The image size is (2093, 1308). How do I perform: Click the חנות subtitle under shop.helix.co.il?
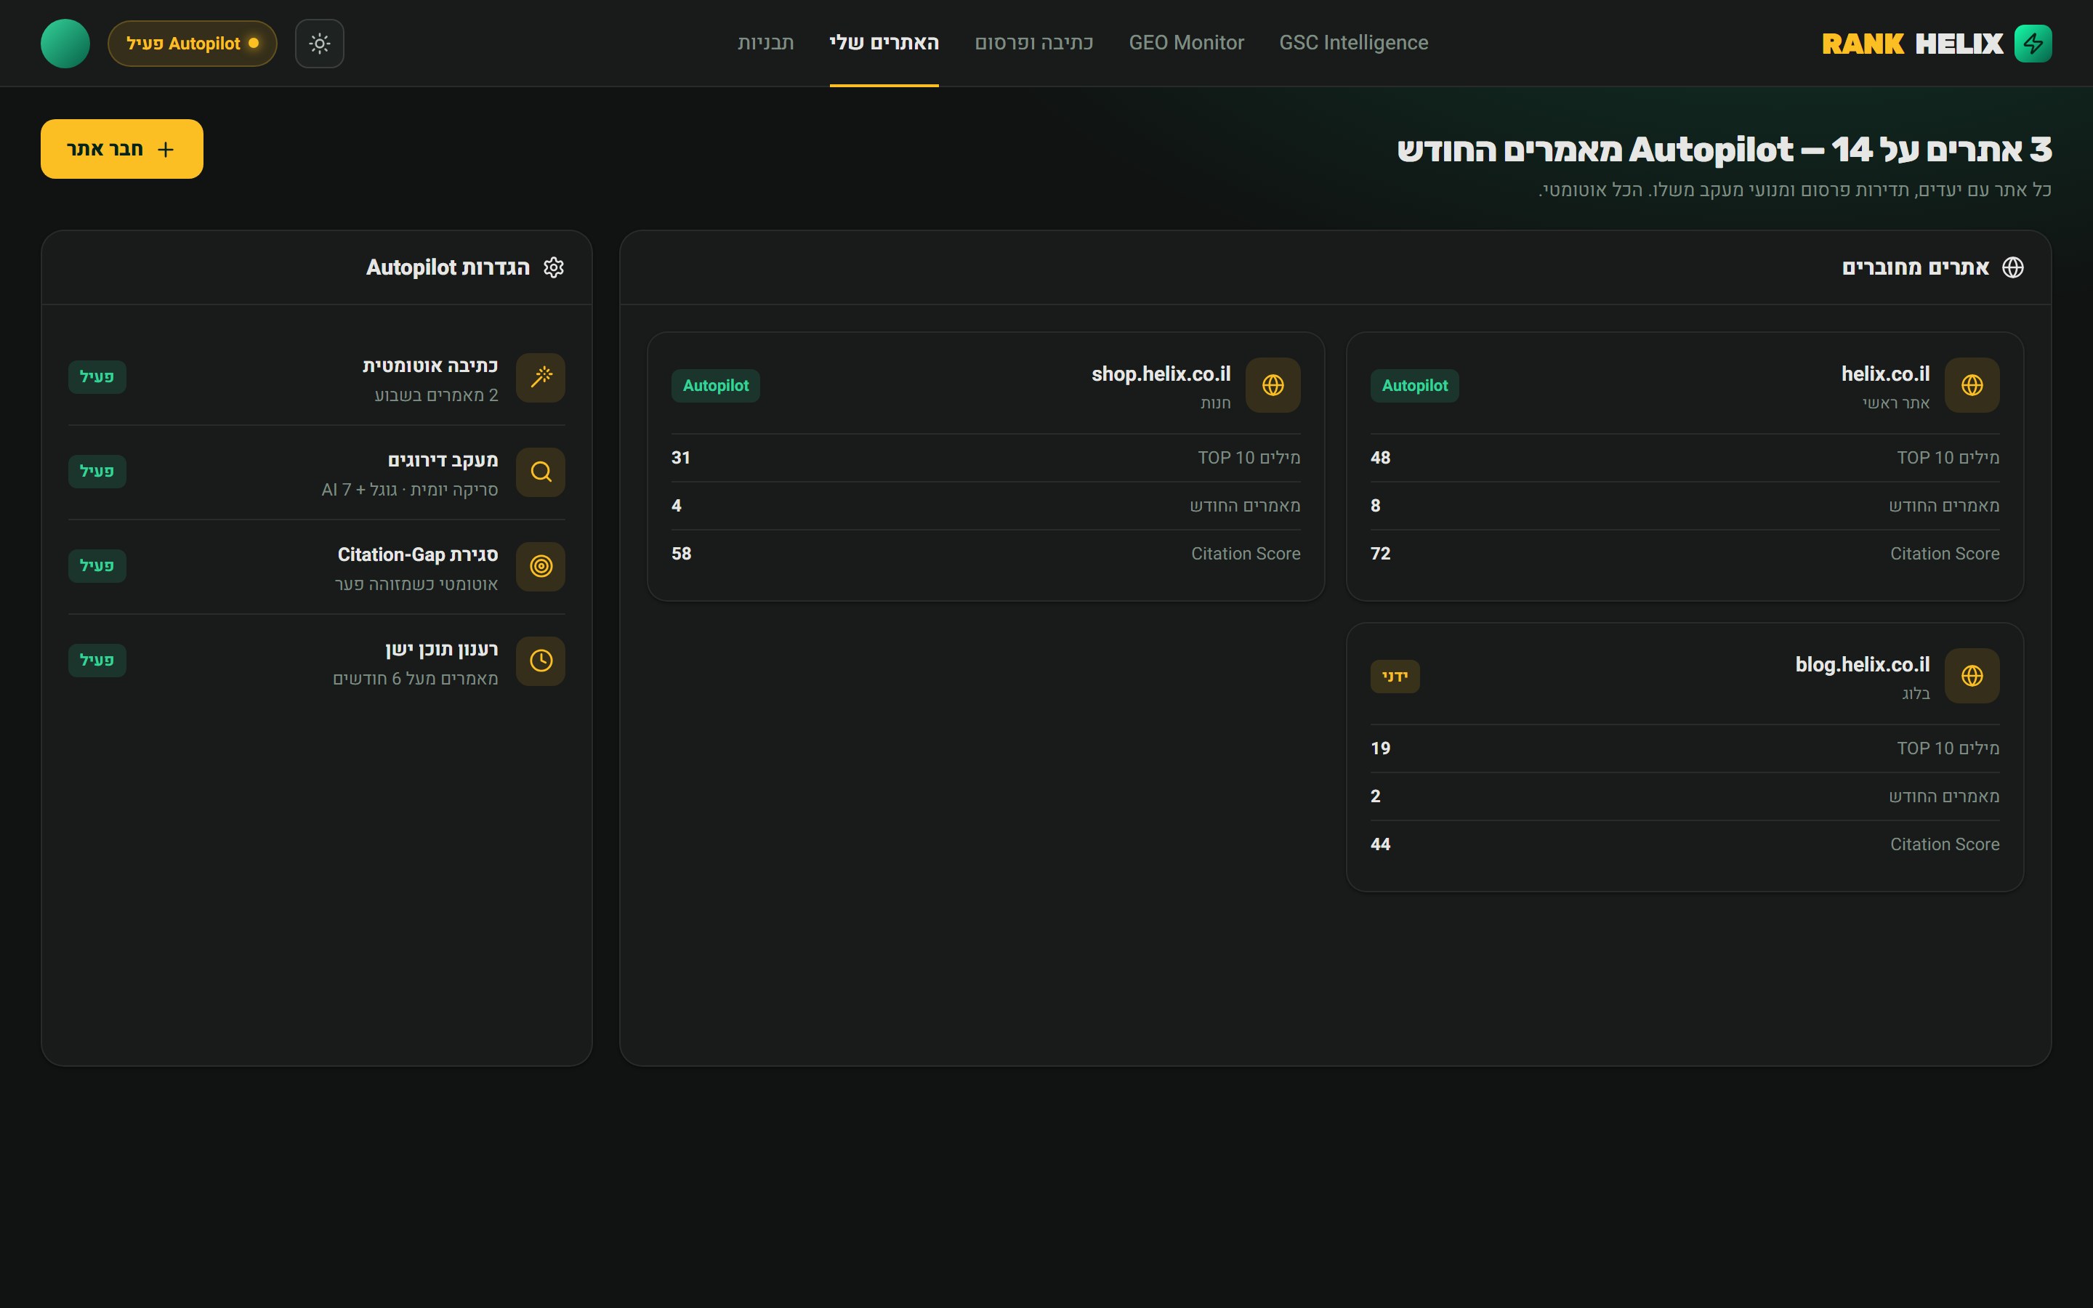pos(1215,403)
